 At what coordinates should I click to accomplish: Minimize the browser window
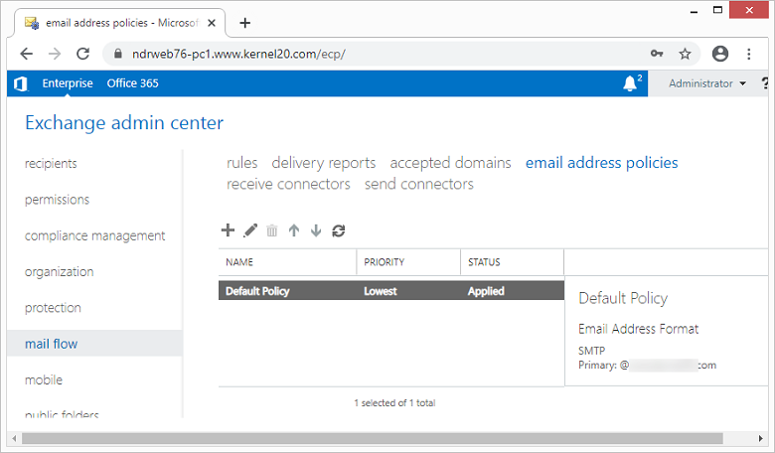(x=694, y=11)
